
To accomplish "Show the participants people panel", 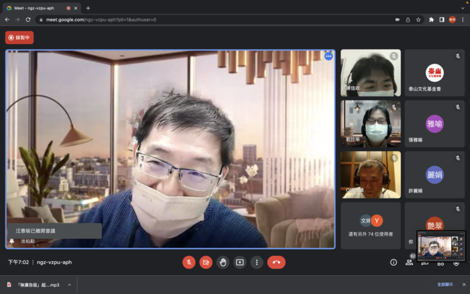I will [409, 262].
